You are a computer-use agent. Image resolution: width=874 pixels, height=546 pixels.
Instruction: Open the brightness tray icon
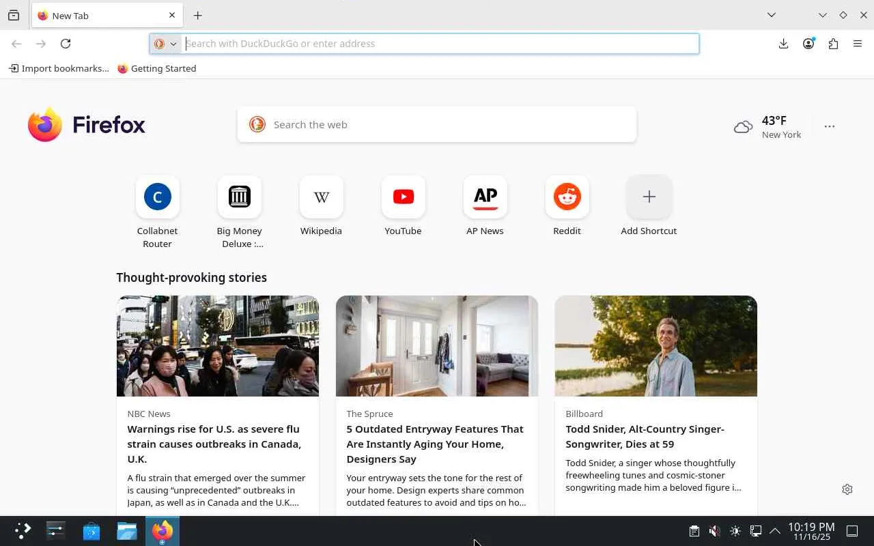tap(735, 531)
